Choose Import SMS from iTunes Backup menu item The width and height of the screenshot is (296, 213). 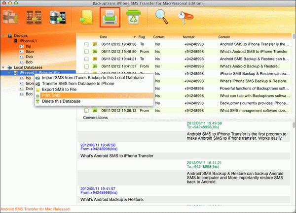(94, 78)
